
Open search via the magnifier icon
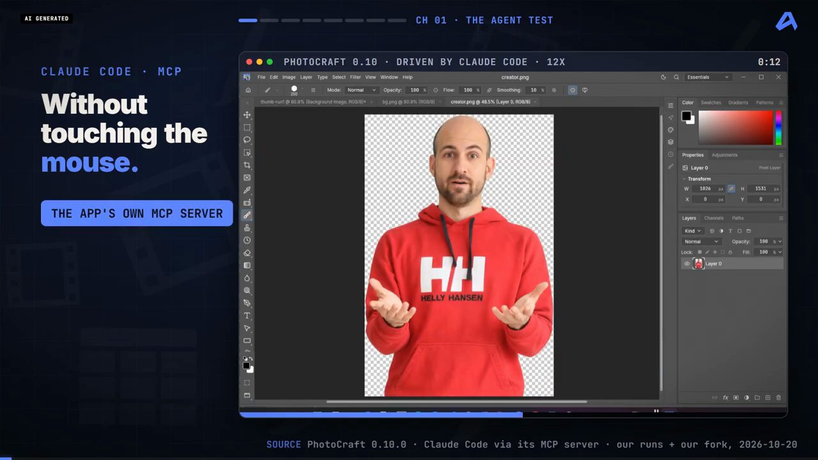coord(676,77)
